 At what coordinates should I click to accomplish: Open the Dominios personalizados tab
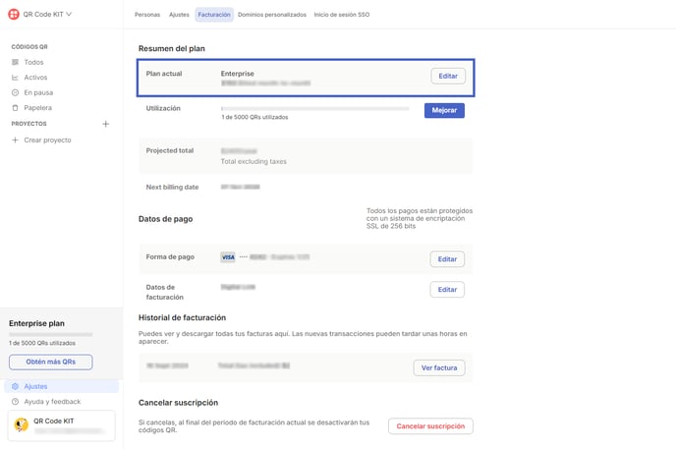272,15
